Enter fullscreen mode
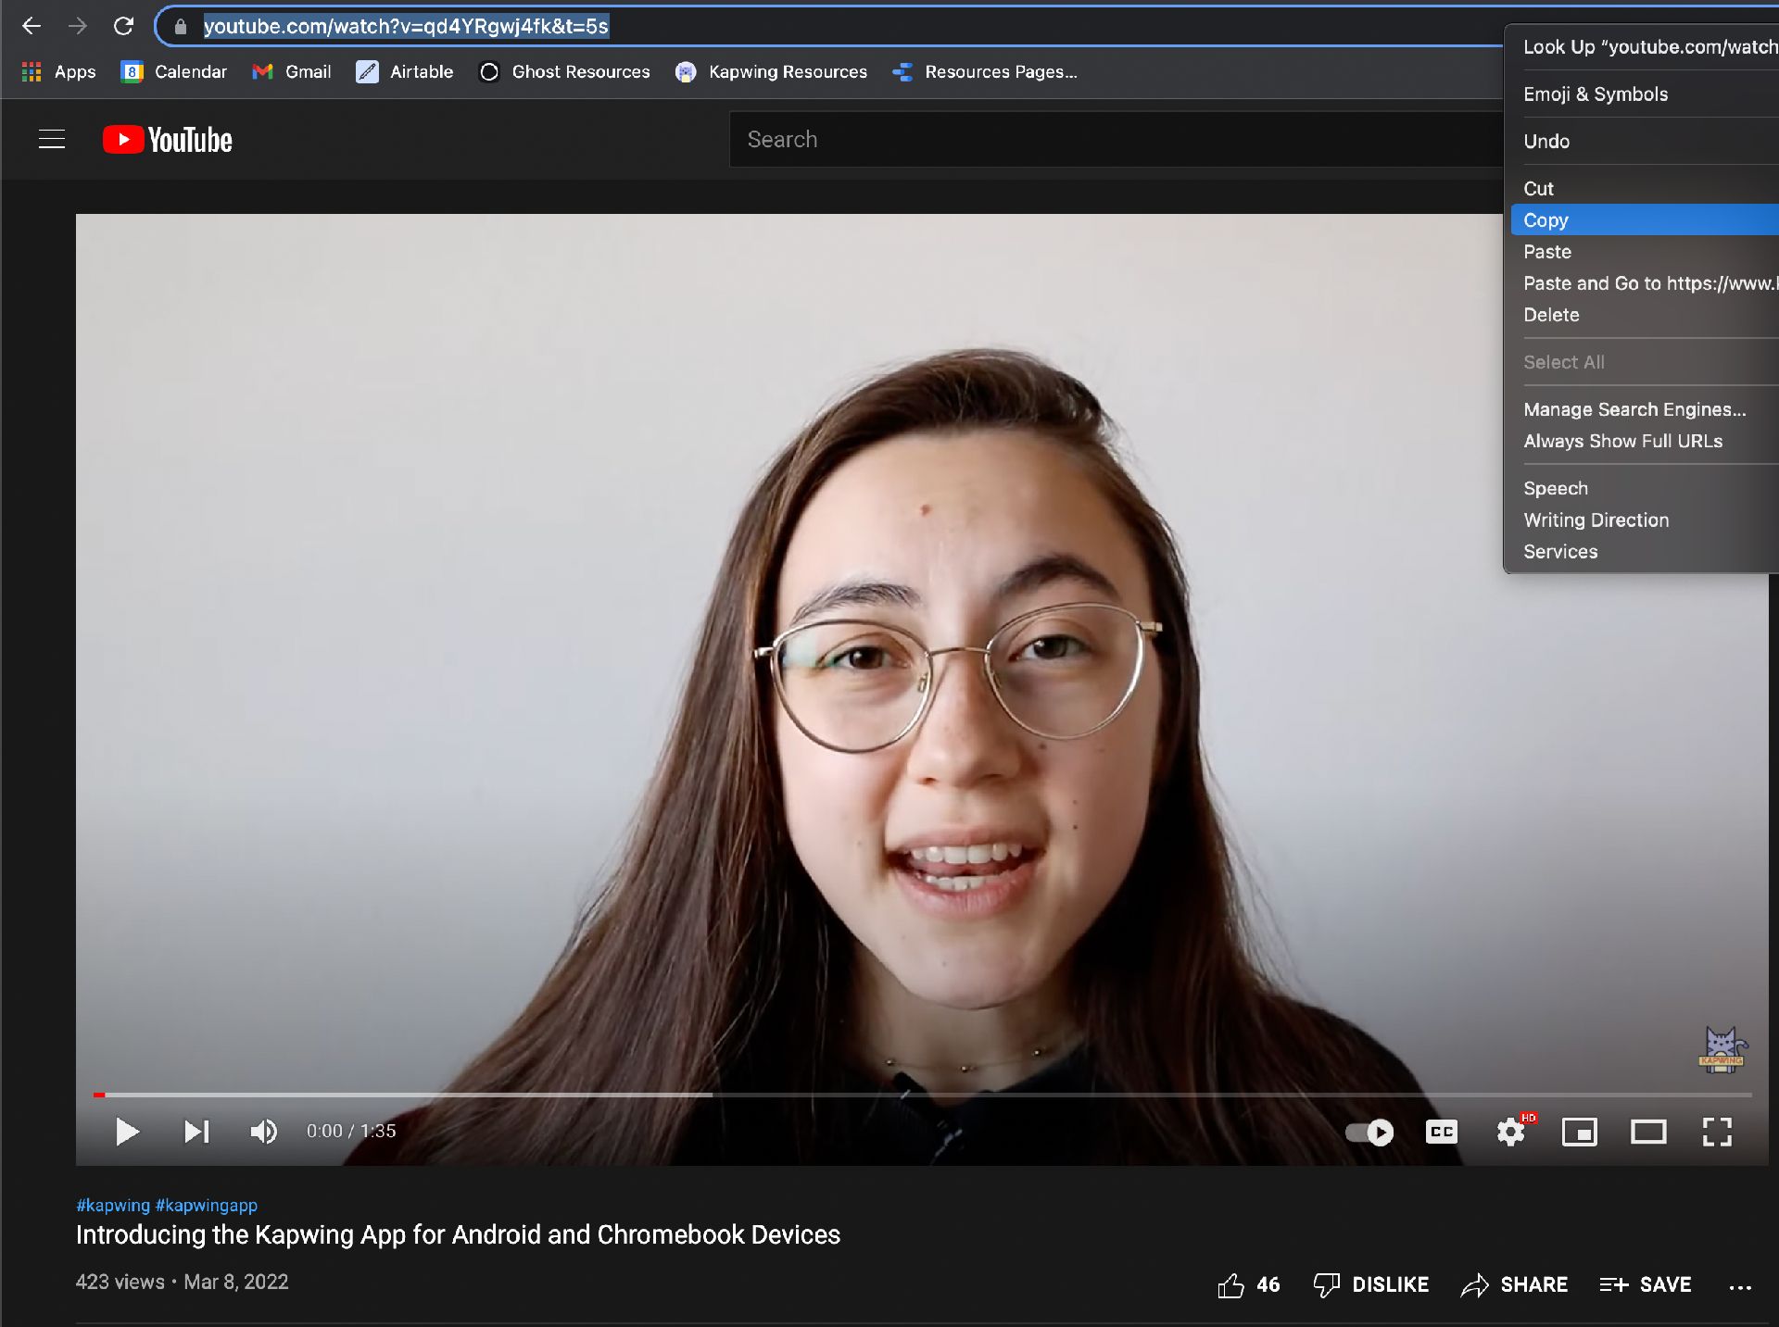This screenshot has width=1779, height=1327. click(1717, 1132)
